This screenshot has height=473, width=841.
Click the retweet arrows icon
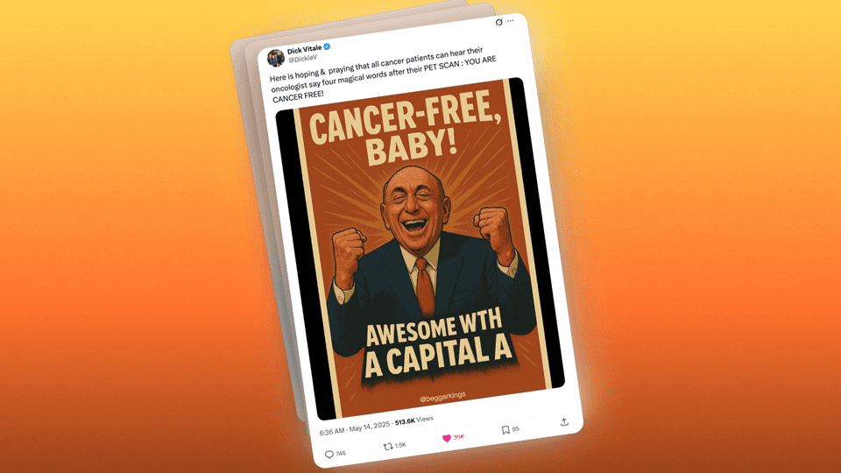388,447
